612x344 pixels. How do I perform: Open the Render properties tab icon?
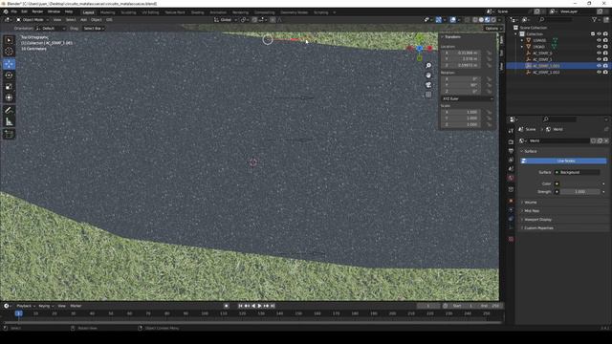511,142
